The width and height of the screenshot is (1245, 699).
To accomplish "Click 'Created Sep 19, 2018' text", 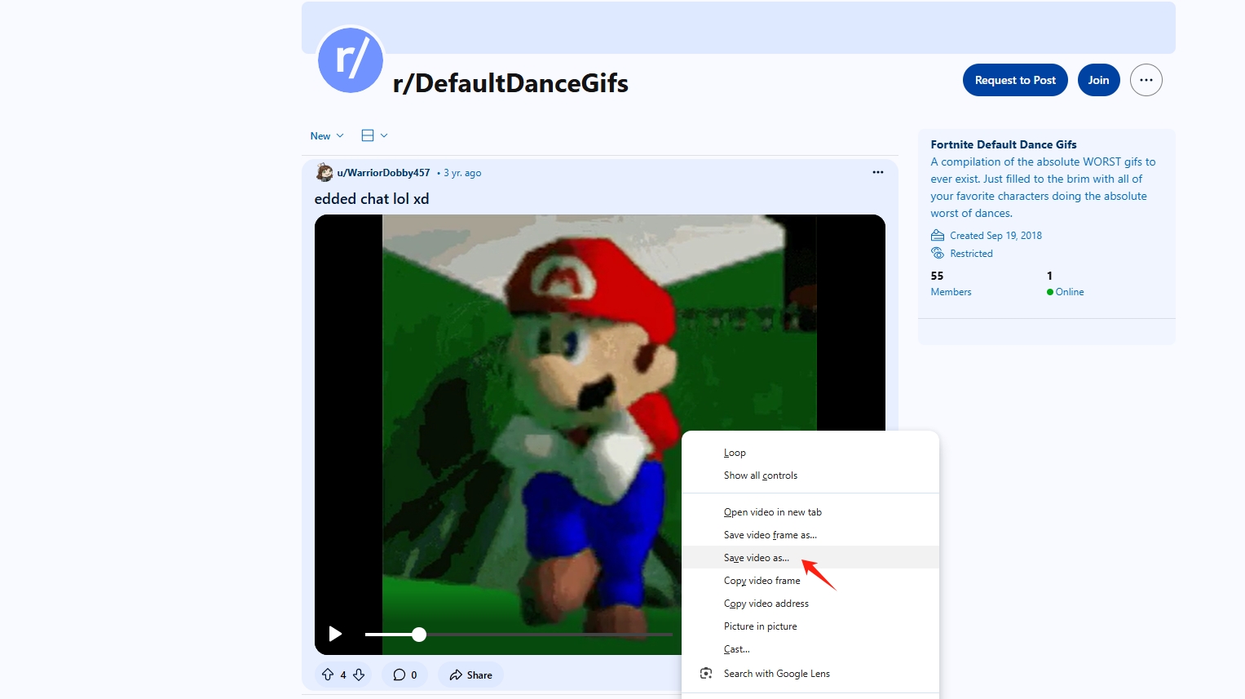I will click(996, 236).
